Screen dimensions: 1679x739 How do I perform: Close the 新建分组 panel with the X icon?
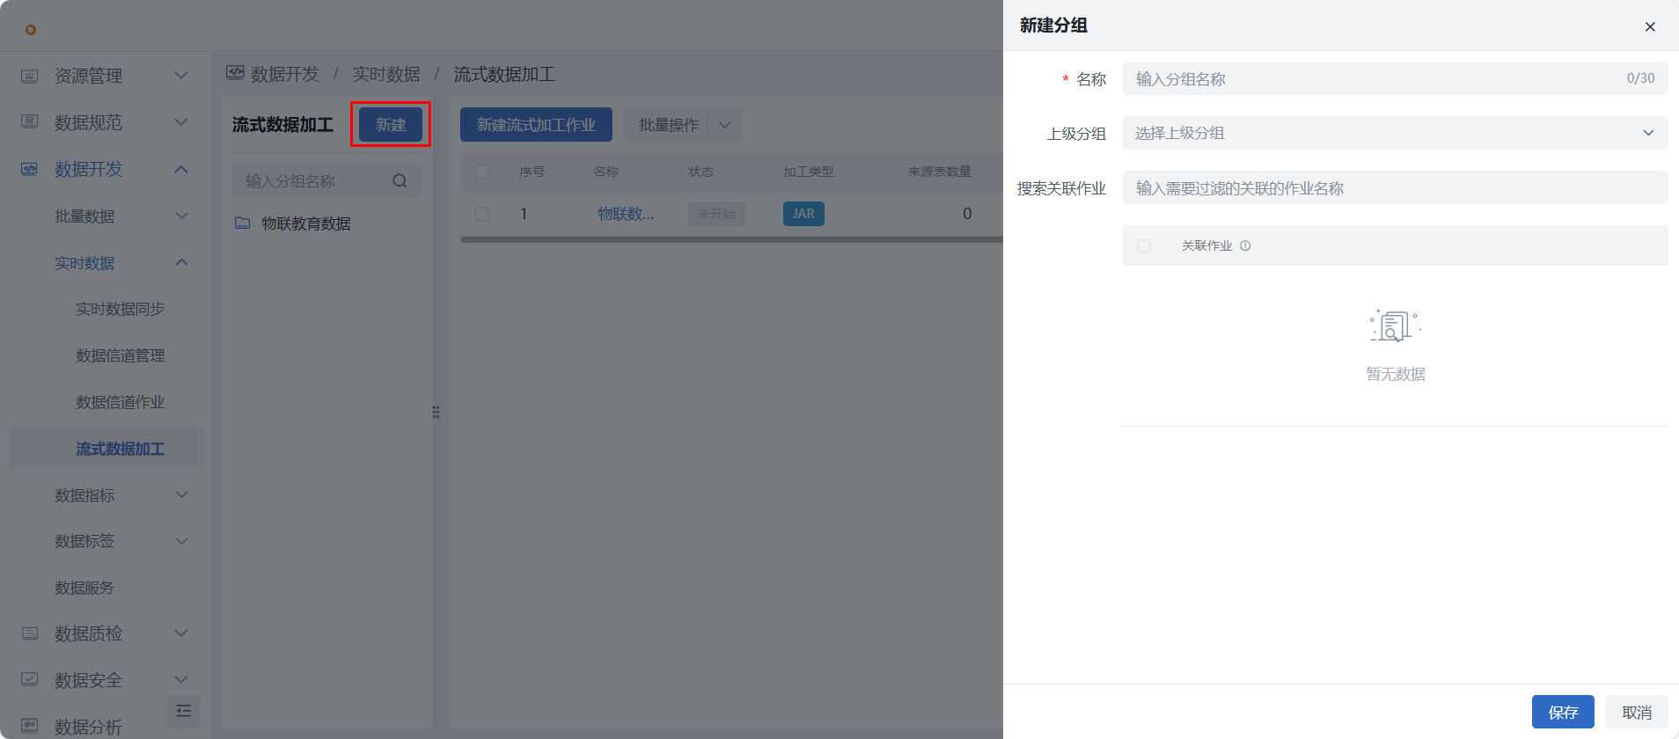click(x=1650, y=26)
